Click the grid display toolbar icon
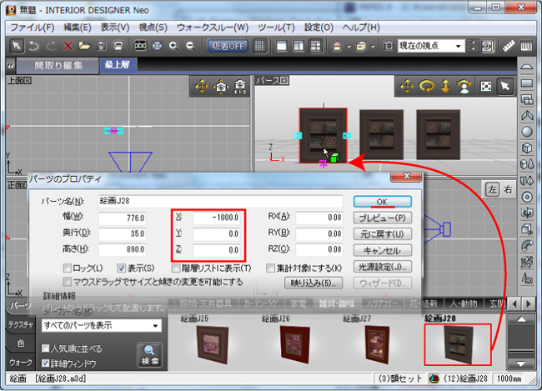Viewport: 542px width, 391px height. click(x=260, y=46)
